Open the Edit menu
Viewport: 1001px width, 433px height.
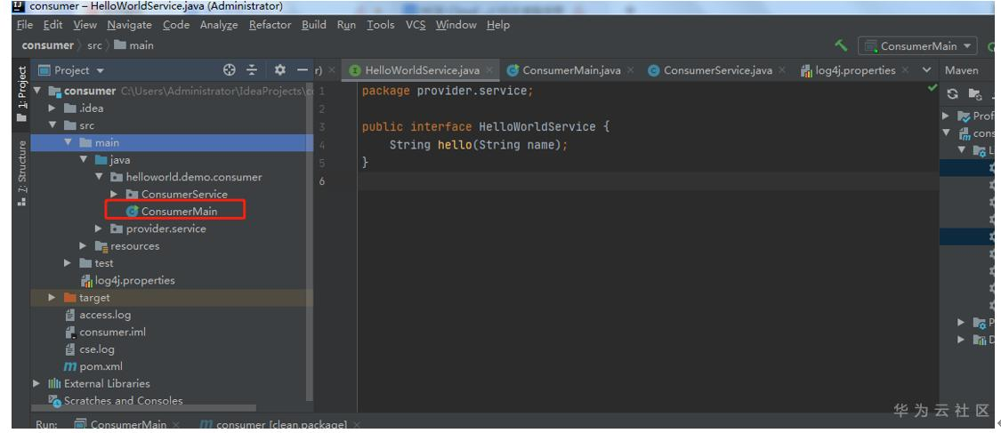coord(53,25)
